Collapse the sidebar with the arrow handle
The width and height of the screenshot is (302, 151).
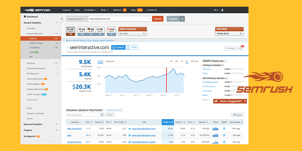point(62,19)
